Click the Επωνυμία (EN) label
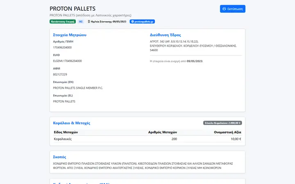Screen dimensions: 295x184 [x=63, y=82]
